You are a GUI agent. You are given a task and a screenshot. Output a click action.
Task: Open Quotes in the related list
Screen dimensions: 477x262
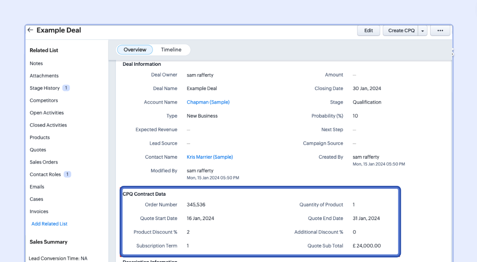pyautogui.click(x=38, y=150)
